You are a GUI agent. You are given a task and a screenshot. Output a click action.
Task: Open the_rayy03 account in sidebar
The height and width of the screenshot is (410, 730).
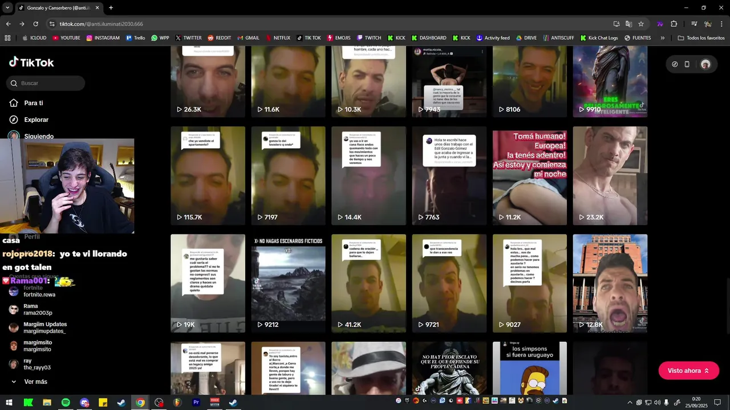coord(30,364)
